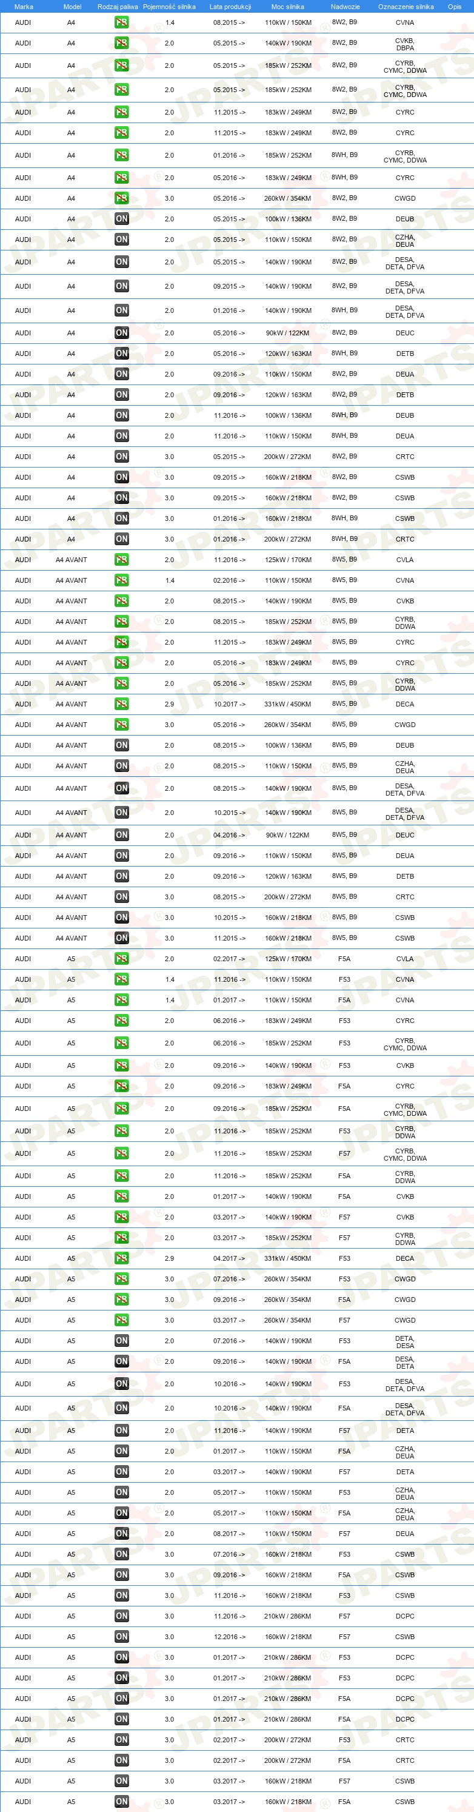Image resolution: width=474 pixels, height=1812 pixels.
Task: Click '110kW / 150KM' in A4 1.4 08.2015 row
Action: coord(289,22)
